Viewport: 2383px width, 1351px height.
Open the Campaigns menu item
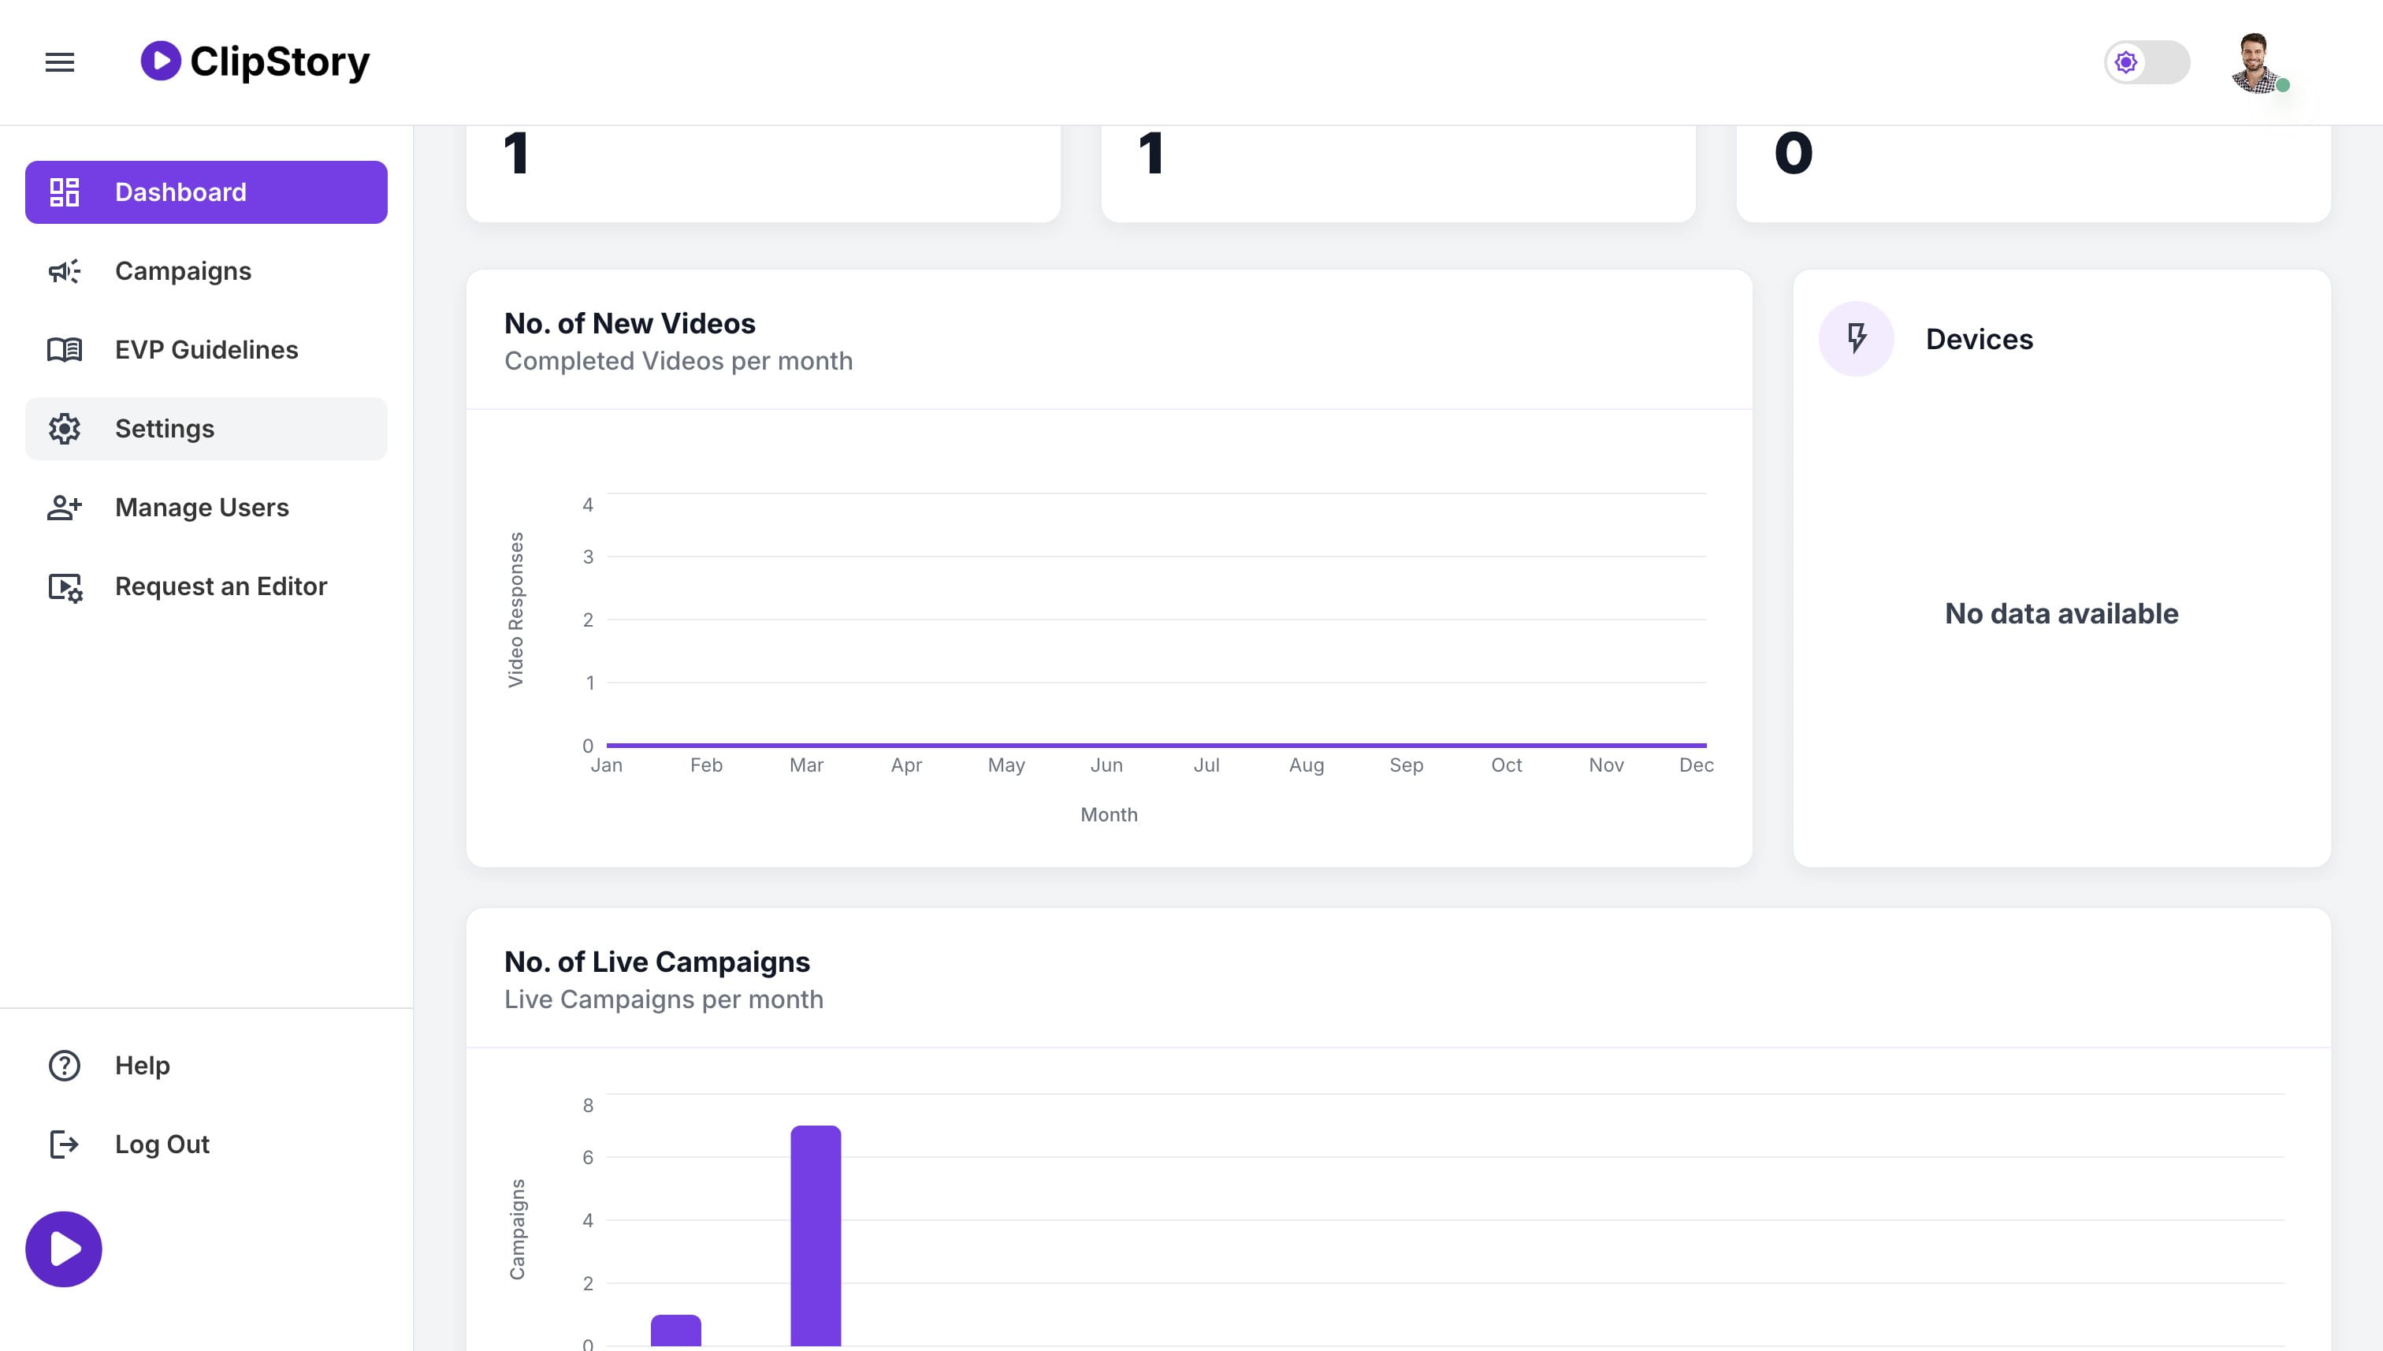[206, 271]
